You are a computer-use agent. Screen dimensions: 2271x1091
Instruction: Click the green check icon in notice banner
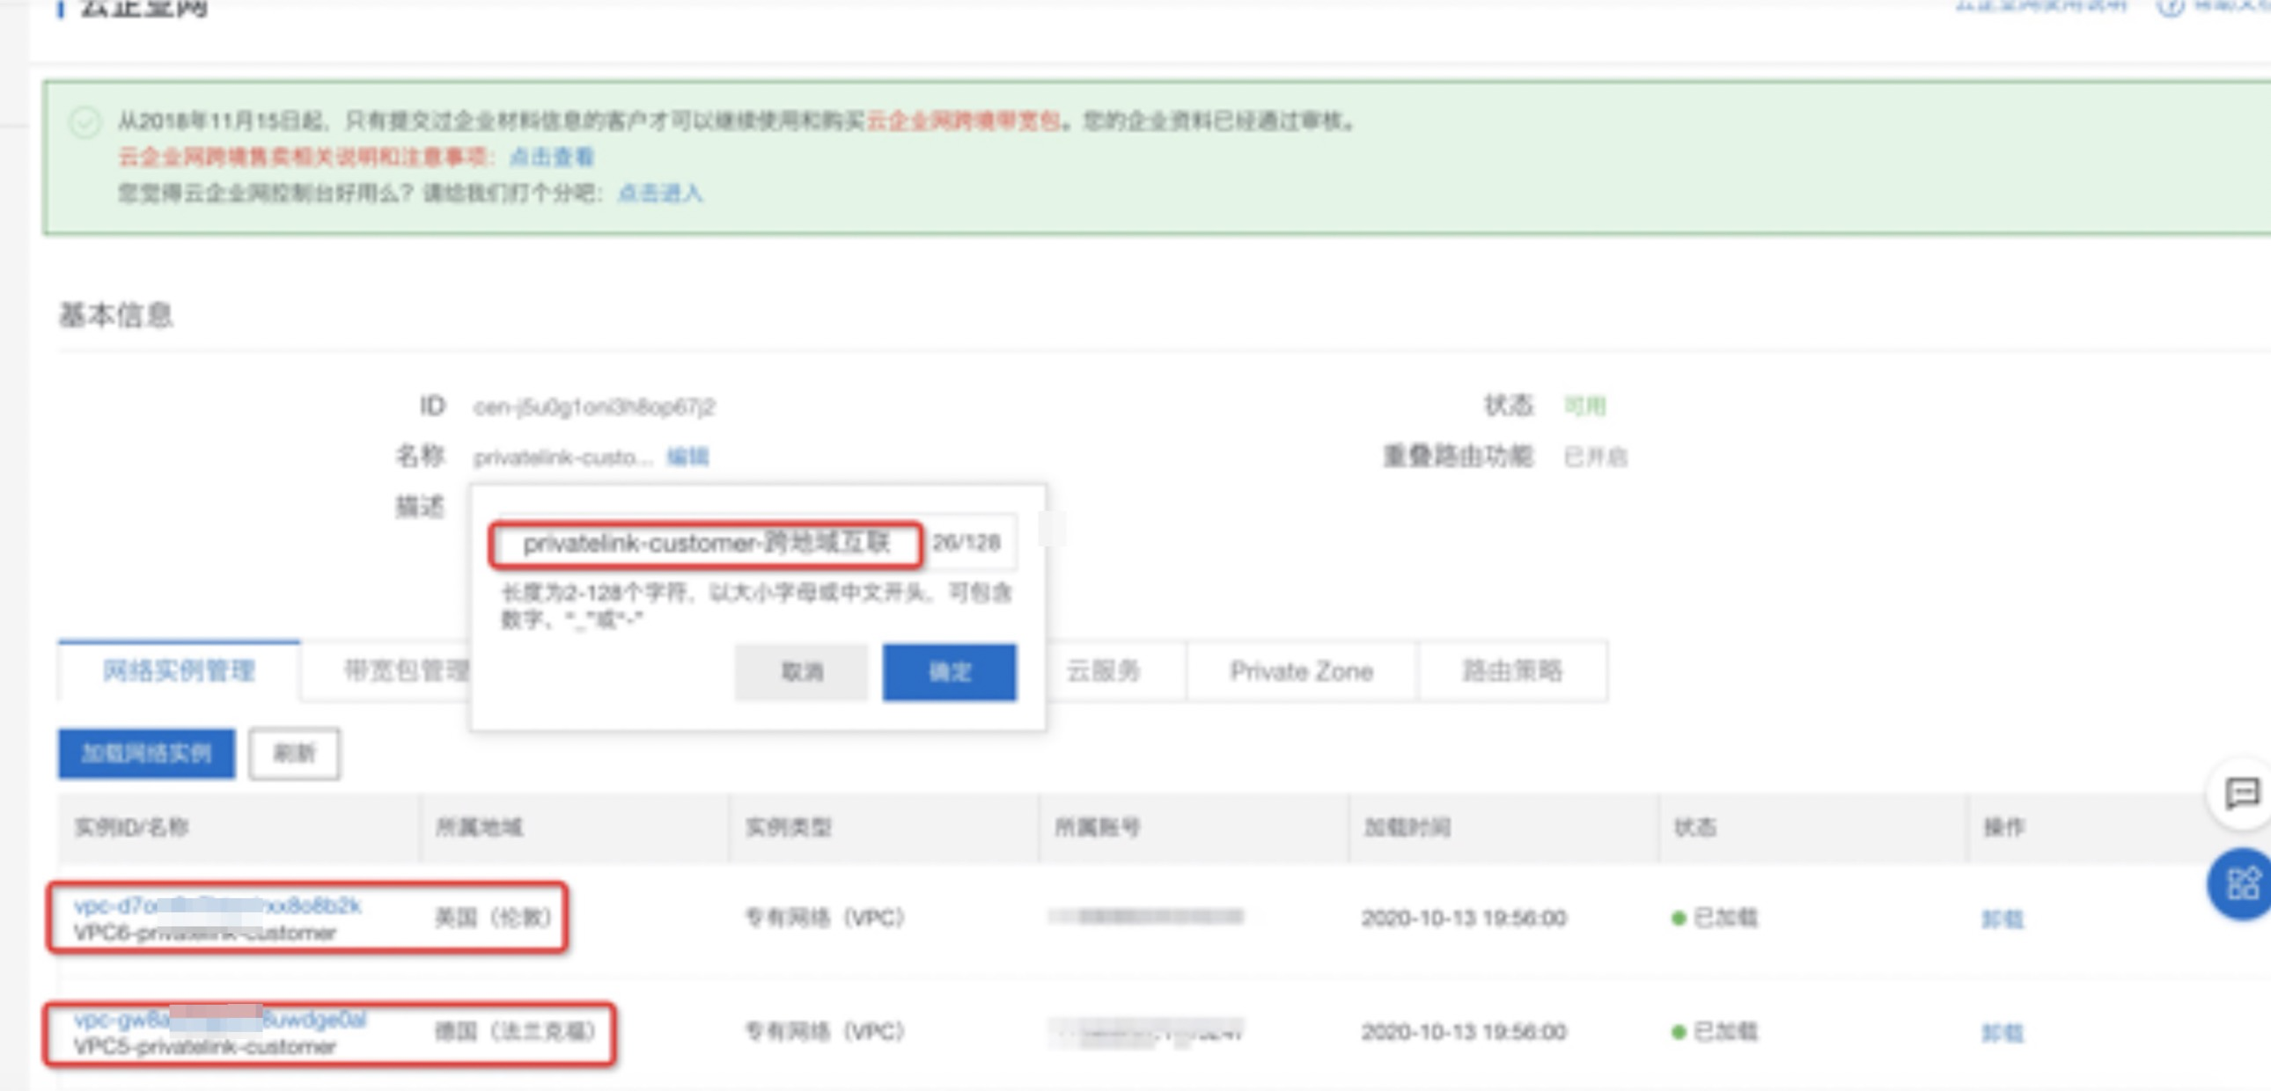pyautogui.click(x=85, y=121)
